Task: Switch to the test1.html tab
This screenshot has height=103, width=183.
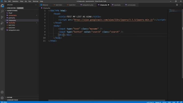Action: 59,5
